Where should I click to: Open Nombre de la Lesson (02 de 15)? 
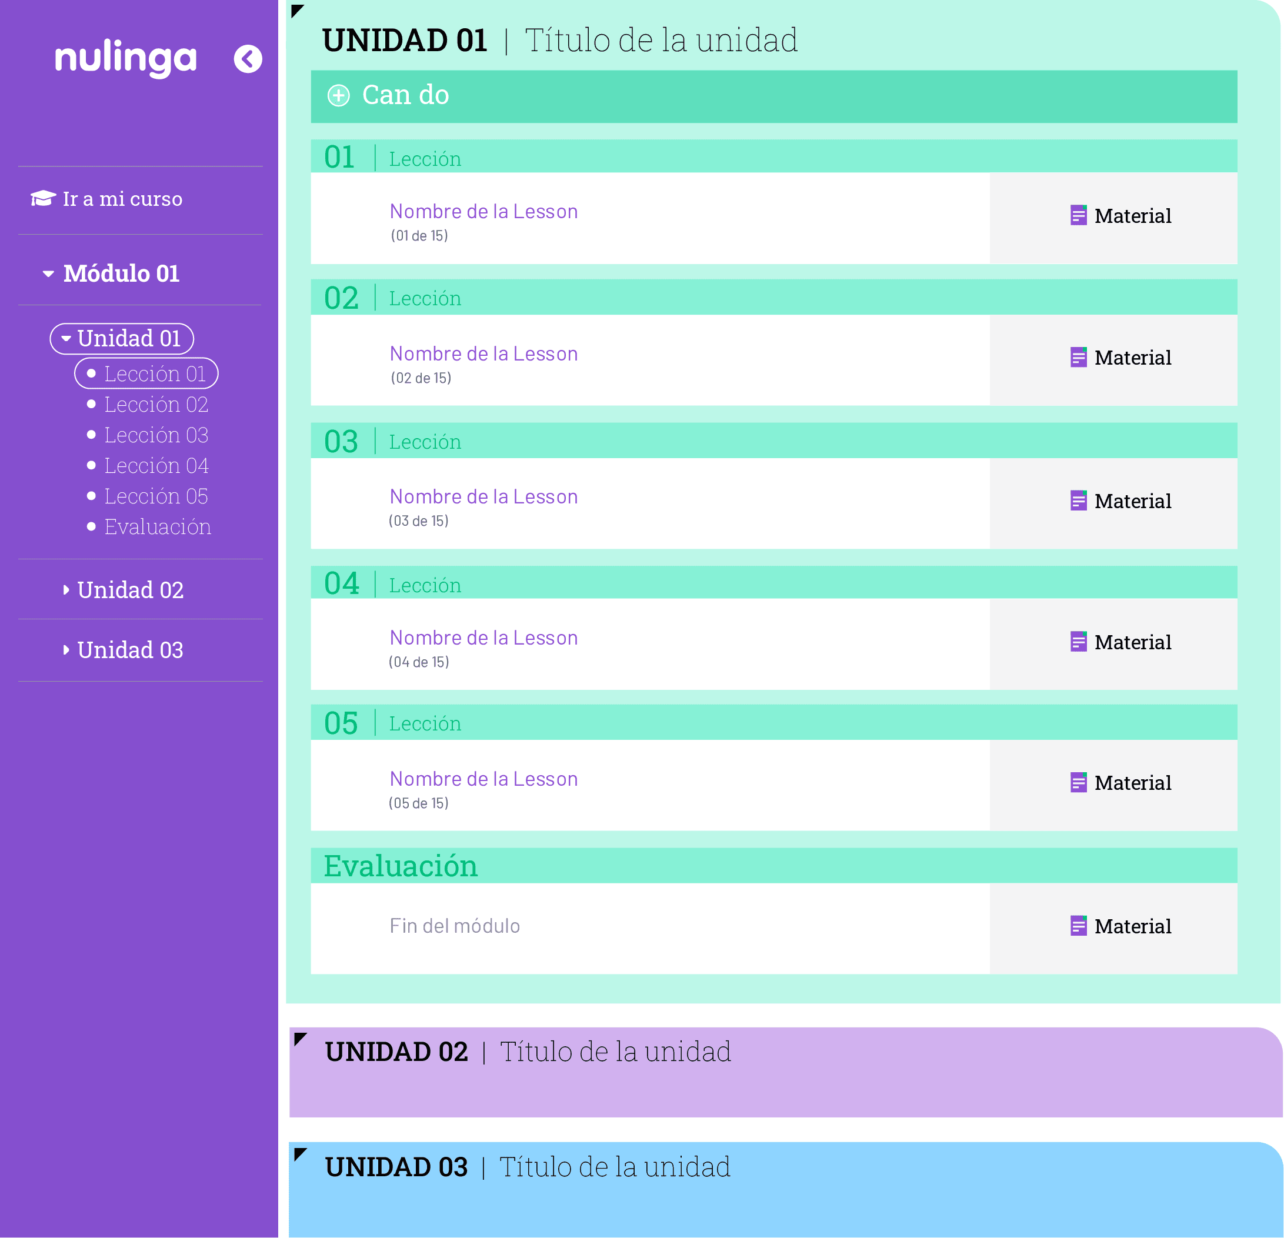[x=483, y=353]
